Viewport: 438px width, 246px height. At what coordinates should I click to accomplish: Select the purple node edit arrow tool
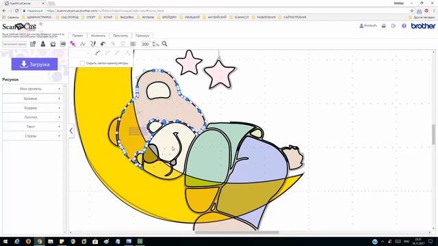(x=73, y=44)
